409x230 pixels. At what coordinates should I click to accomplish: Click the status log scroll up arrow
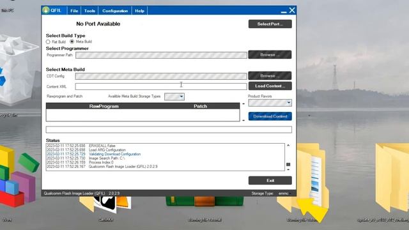click(288, 145)
